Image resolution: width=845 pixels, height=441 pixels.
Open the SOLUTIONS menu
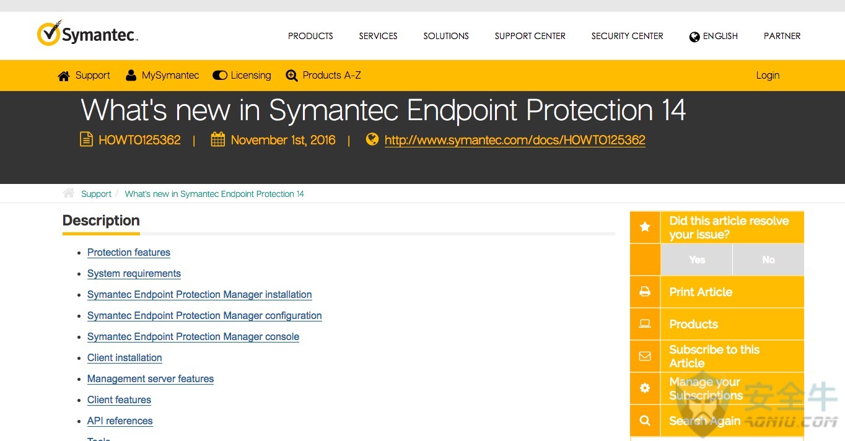coord(446,36)
